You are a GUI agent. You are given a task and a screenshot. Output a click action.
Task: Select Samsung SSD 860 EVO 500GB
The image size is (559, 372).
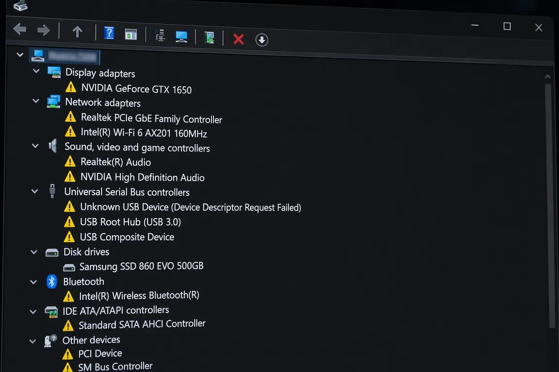pos(141,266)
